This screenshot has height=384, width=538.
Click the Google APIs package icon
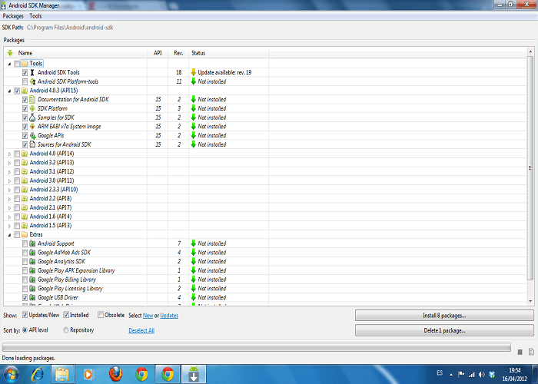[32, 135]
